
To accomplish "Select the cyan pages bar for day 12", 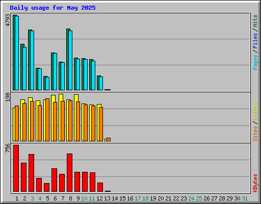I will 101,83.
